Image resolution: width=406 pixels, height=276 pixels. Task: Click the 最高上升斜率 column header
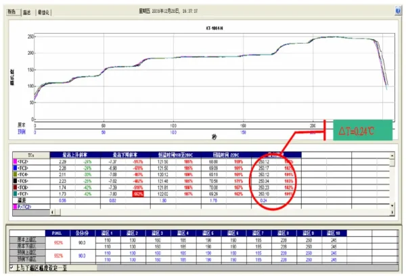(x=75, y=155)
